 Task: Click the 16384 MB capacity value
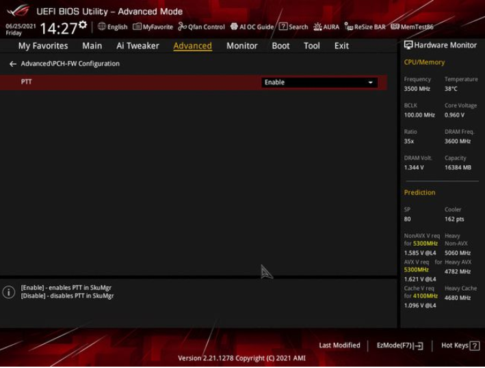(458, 167)
